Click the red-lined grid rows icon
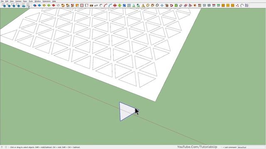 (82, 5)
